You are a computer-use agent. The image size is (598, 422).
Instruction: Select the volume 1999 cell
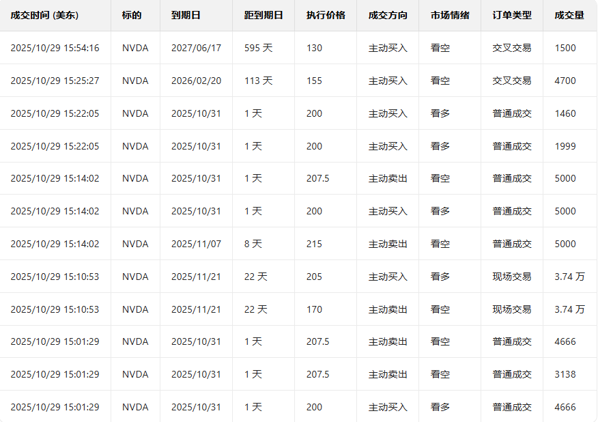point(565,146)
